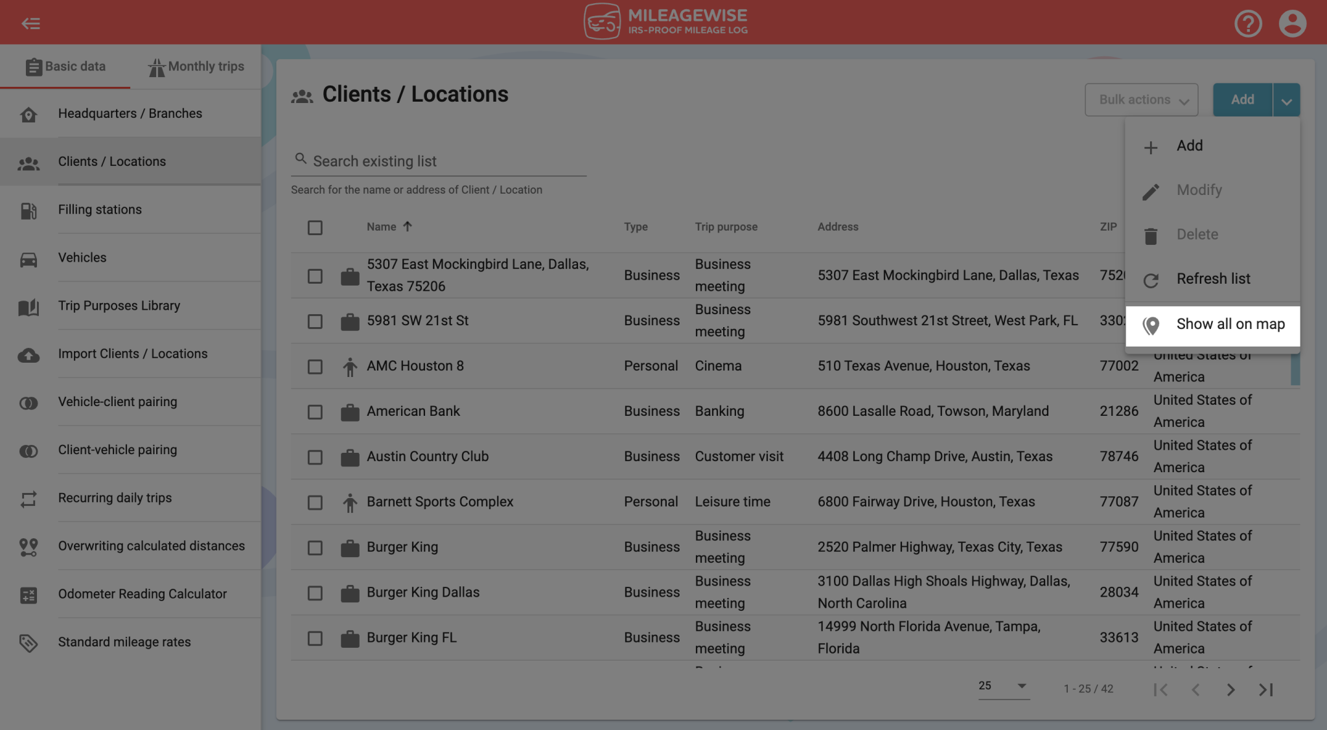Open the Recurring daily trips section
The image size is (1327, 730).
pos(115,497)
